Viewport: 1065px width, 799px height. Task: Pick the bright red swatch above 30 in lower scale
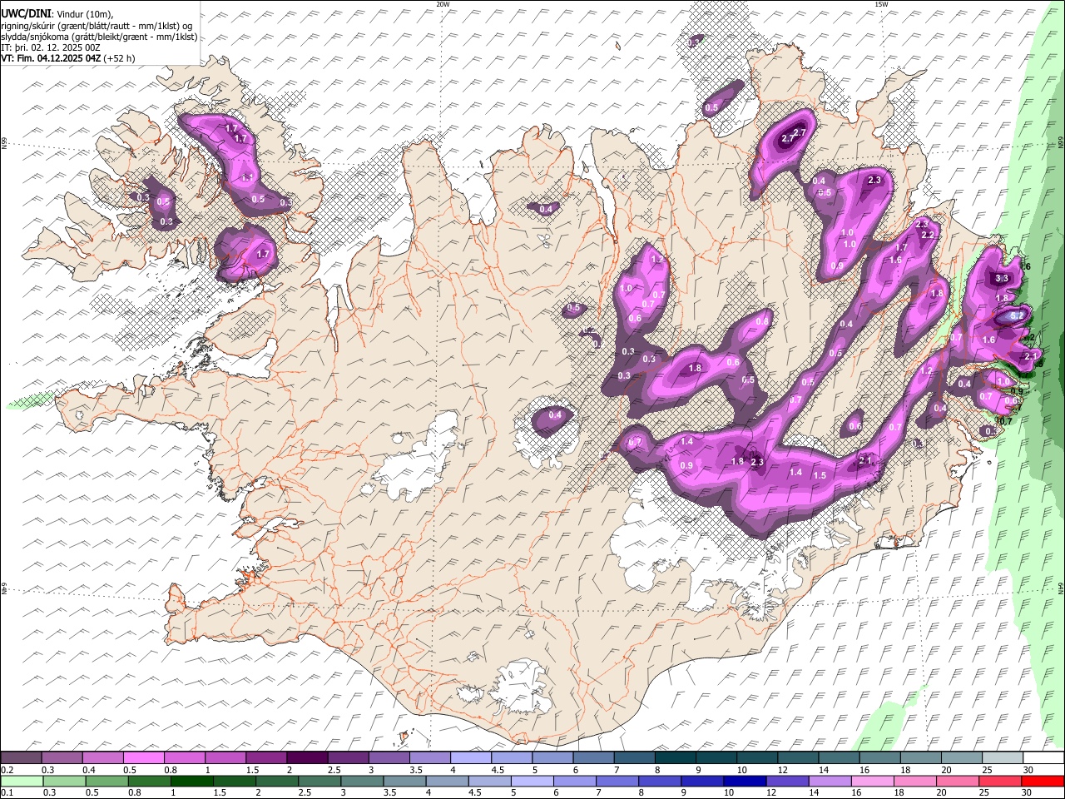click(1042, 781)
